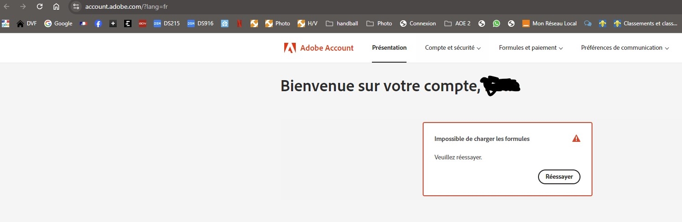Open the blue chat-bubbles bookmark
The height and width of the screenshot is (222, 682).
tap(588, 23)
